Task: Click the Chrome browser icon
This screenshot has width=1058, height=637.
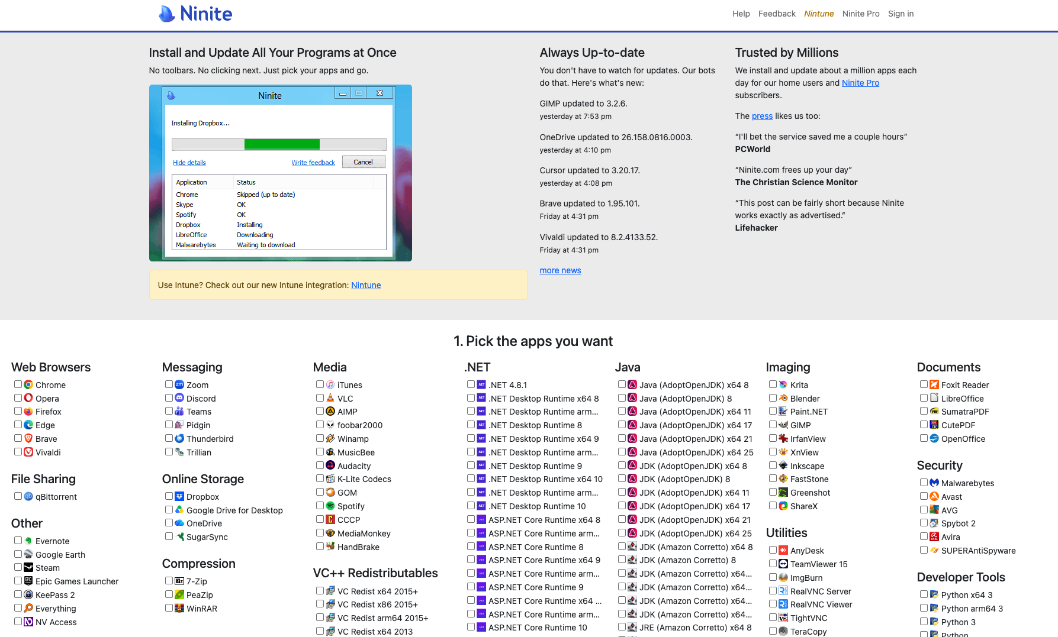Action: click(28, 384)
